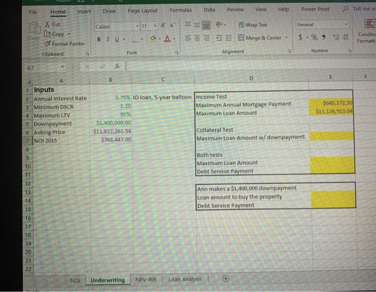Click the Cut scissors icon
The height and width of the screenshot is (292, 376).
click(48, 24)
